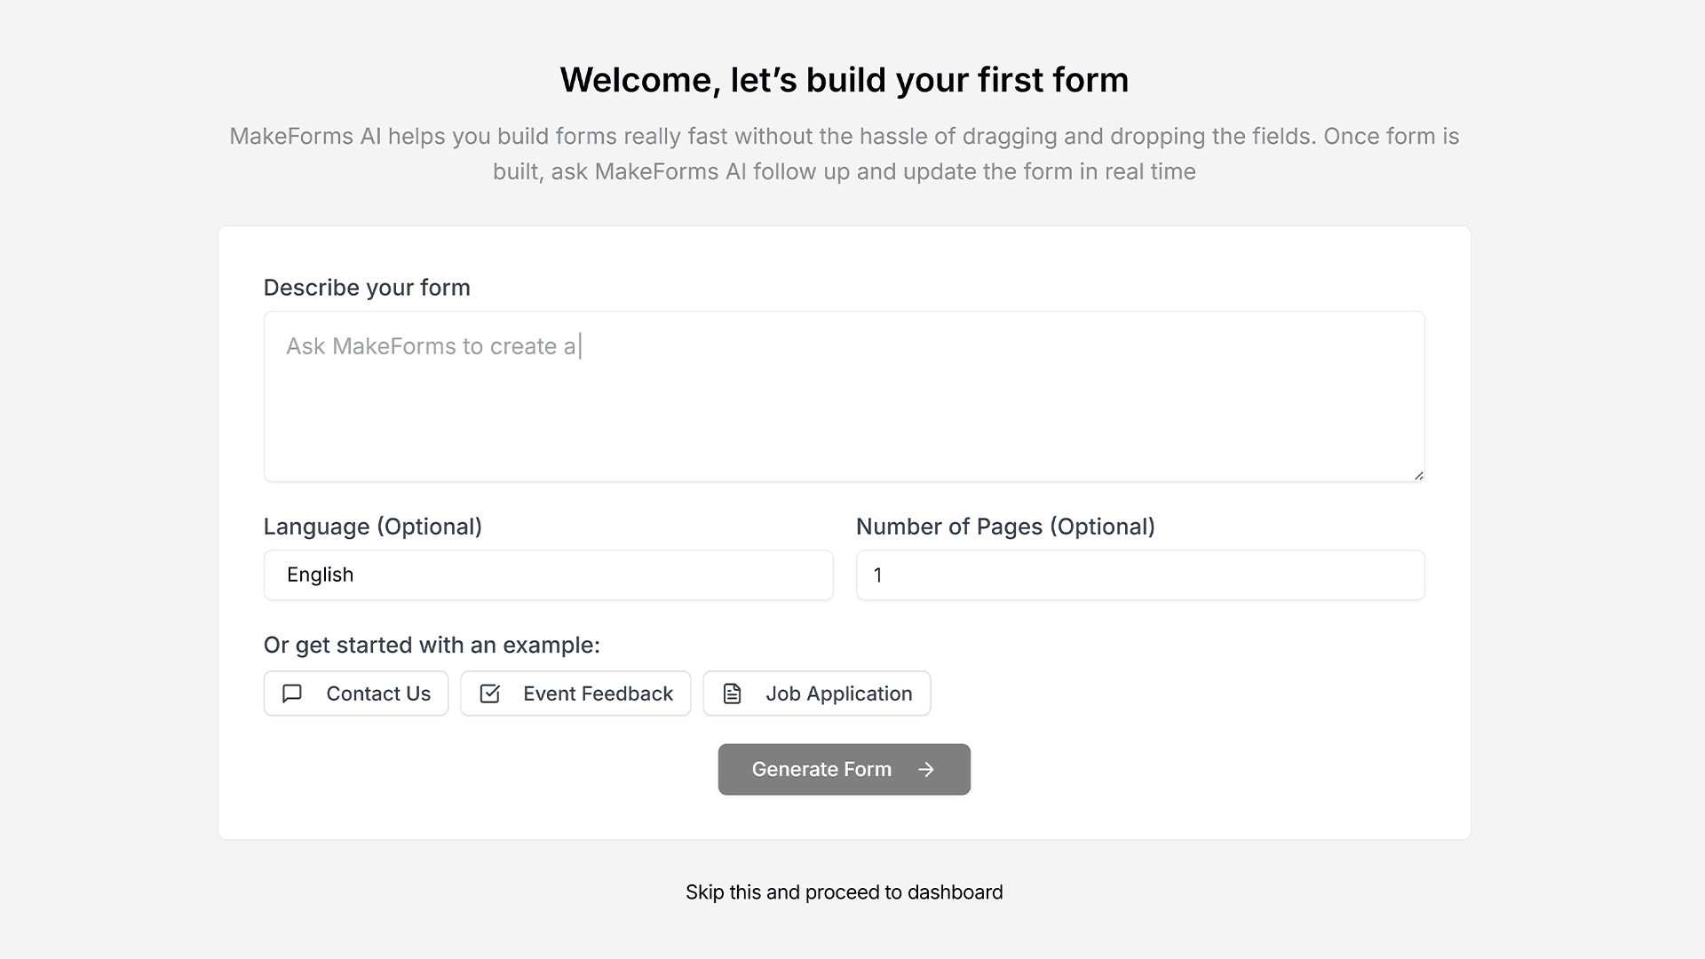1705x959 pixels.
Task: Choose the Contact Us example
Action: (356, 693)
